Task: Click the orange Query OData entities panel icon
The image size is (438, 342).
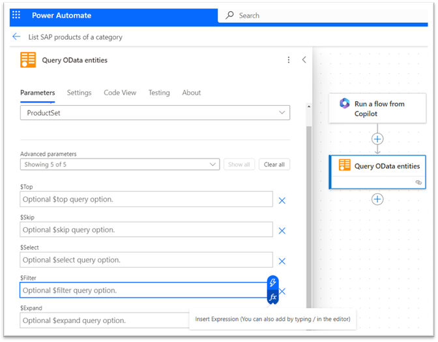Action: click(28, 60)
